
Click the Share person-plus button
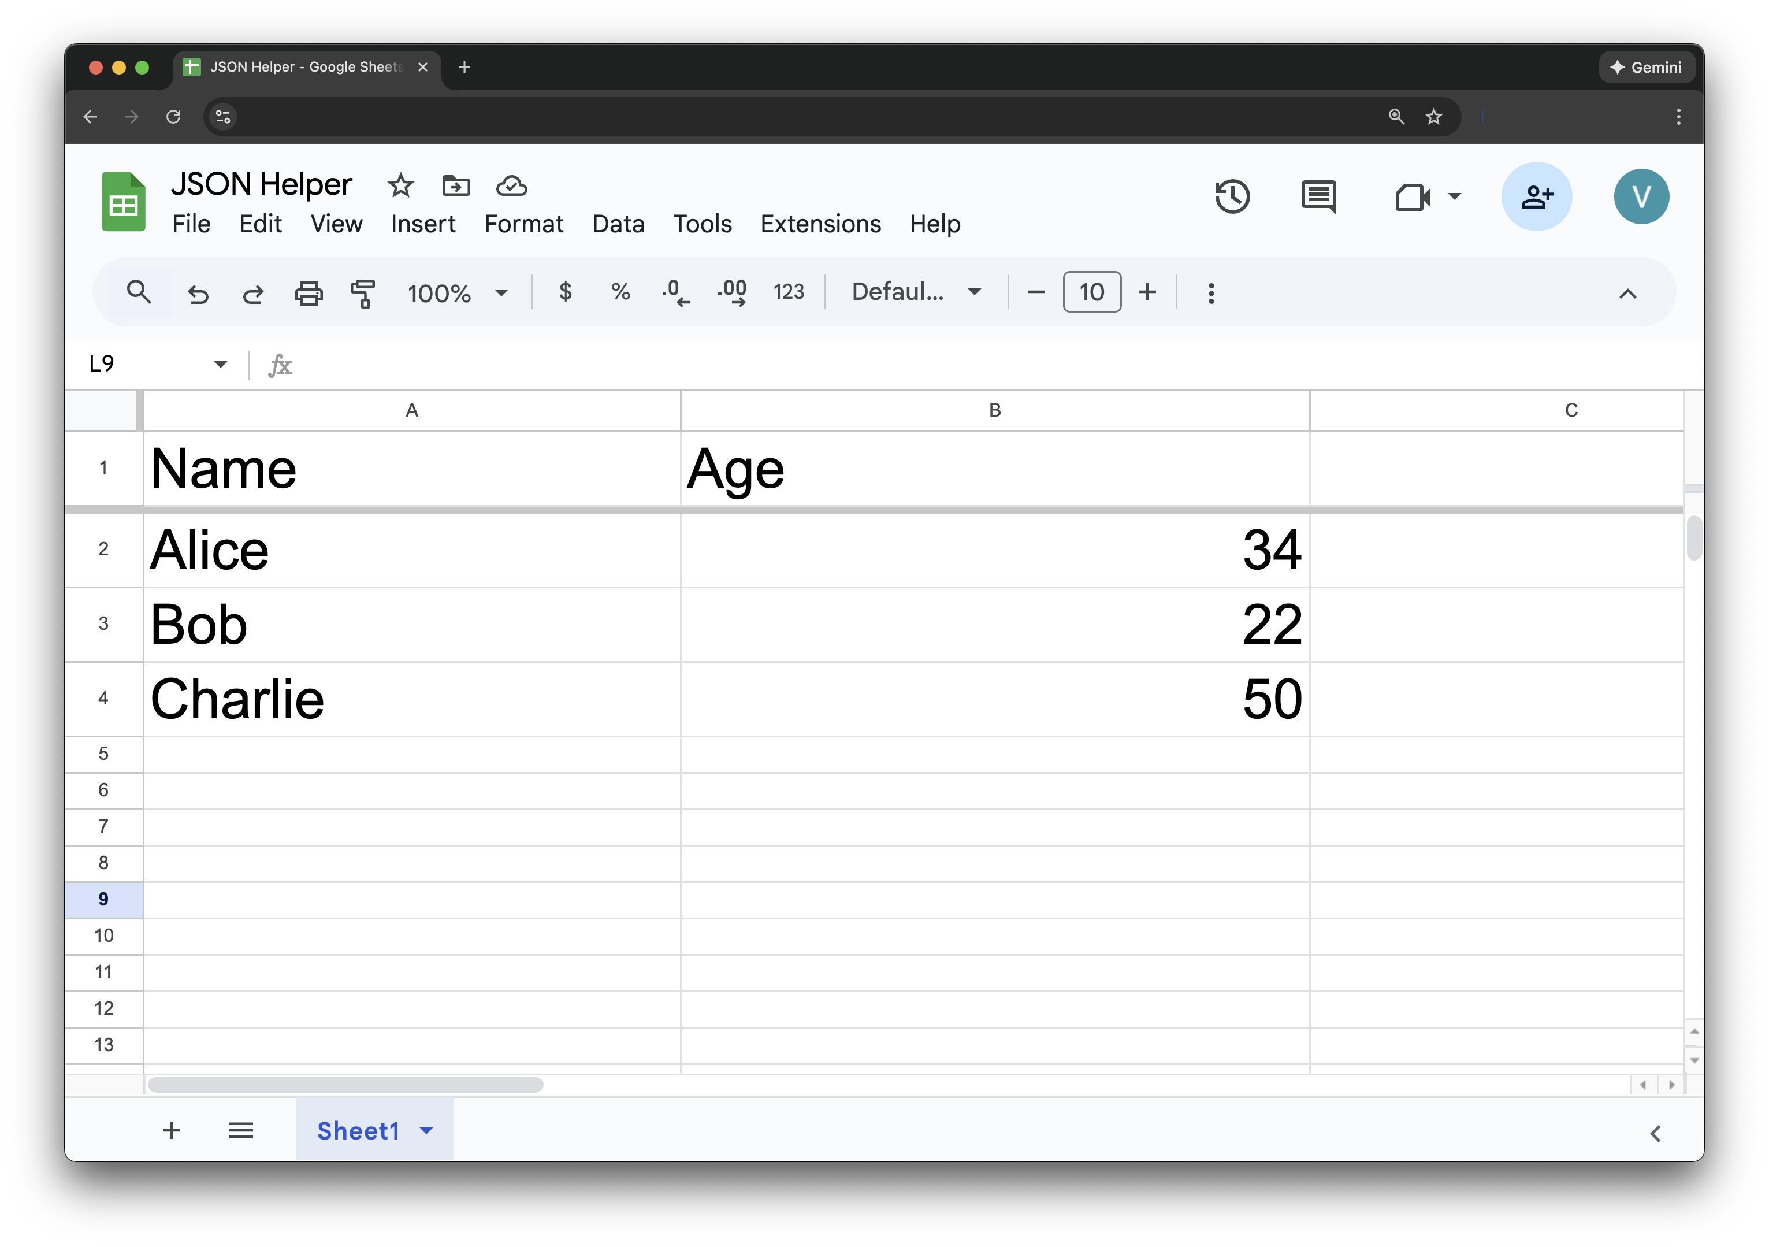(x=1536, y=196)
